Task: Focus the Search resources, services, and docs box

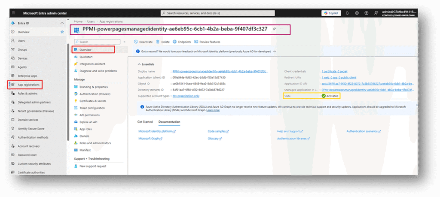Action: [218, 13]
